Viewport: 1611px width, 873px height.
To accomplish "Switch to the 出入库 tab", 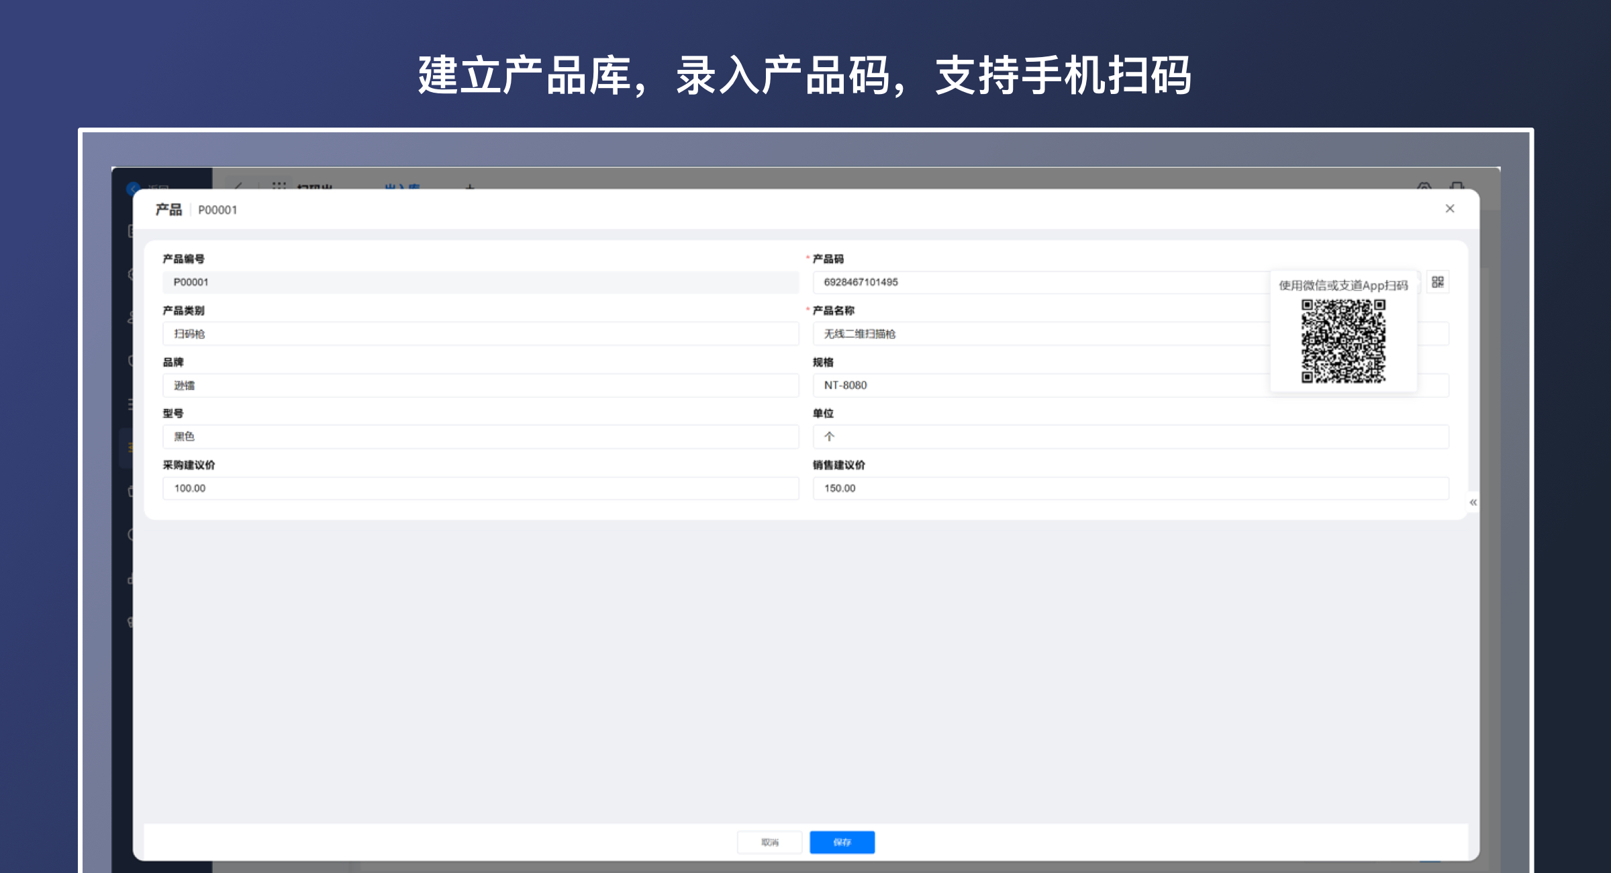I will 401,186.
